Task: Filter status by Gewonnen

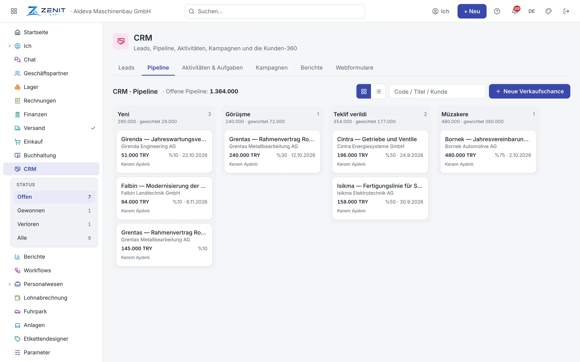Action: coord(54,211)
